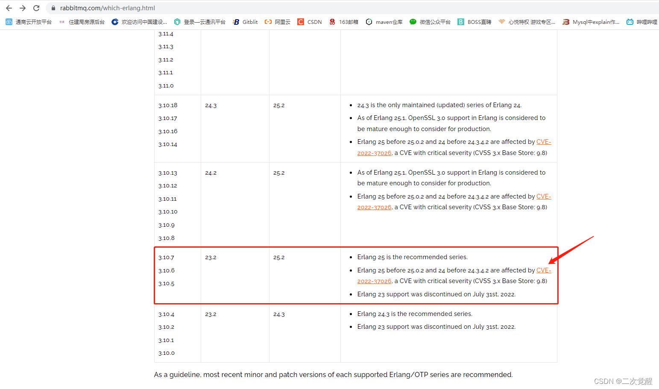Open the Mysql中explain bookmark
The height and width of the screenshot is (389, 659).
coord(591,22)
